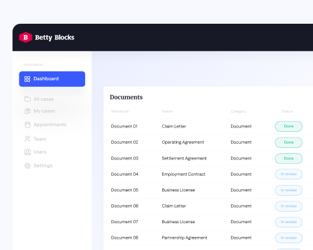Select the Document 06 reference cell

click(125, 206)
